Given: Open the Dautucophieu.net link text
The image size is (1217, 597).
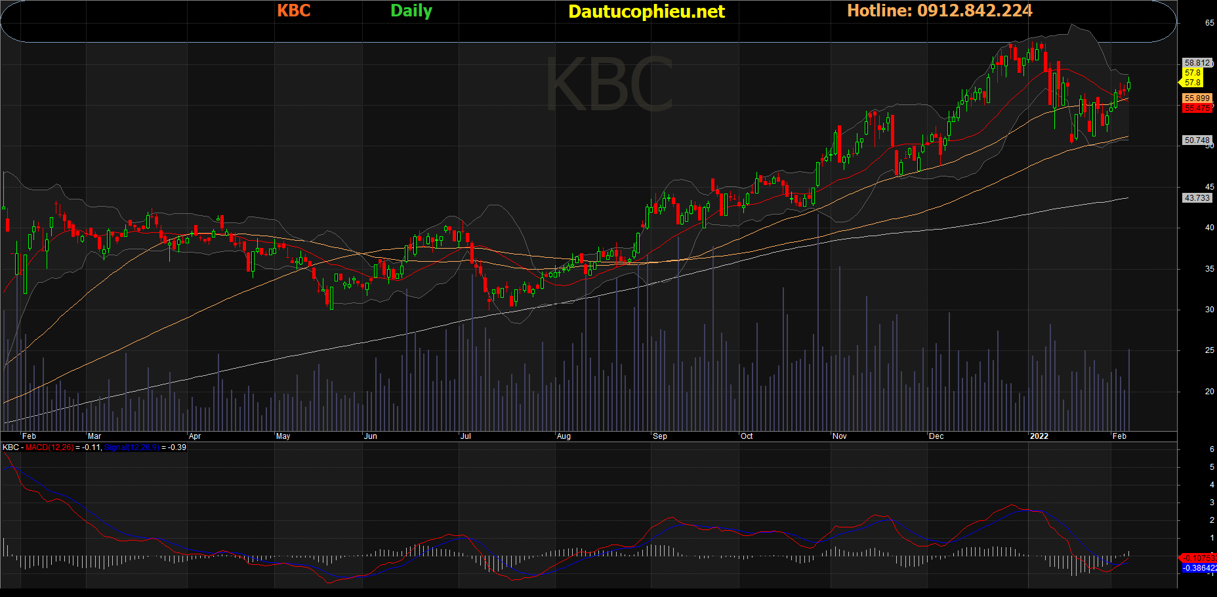Looking at the screenshot, I should pyautogui.click(x=646, y=11).
